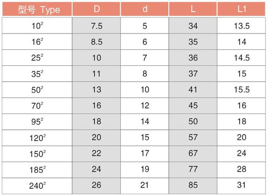Select the 95² type cell

click(37, 122)
